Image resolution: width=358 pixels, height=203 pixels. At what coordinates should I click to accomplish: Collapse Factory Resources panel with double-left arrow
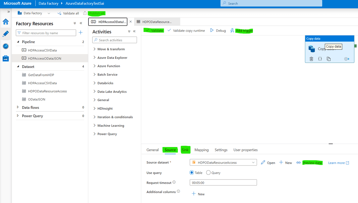click(x=81, y=23)
